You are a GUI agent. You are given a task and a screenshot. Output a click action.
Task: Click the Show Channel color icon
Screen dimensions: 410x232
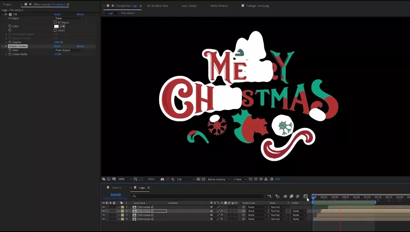pos(173,179)
